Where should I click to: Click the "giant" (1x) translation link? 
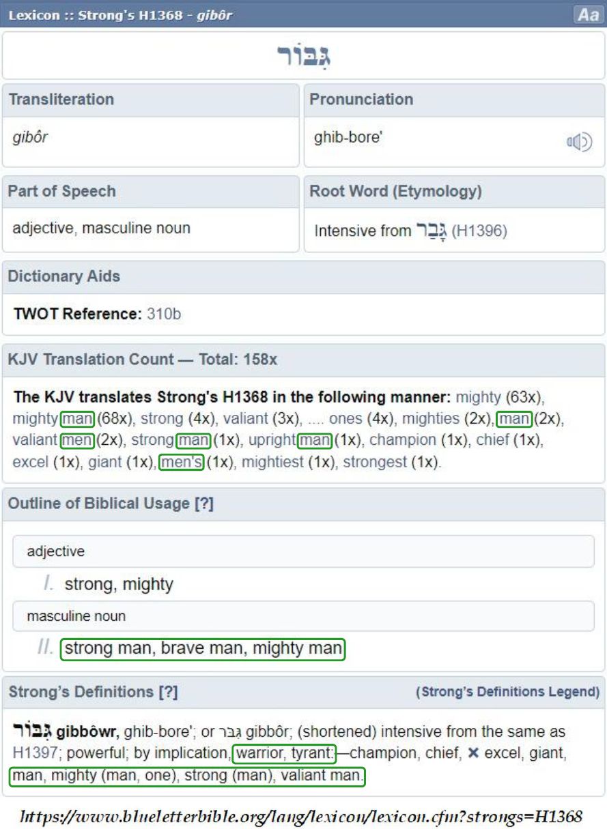coord(104,462)
